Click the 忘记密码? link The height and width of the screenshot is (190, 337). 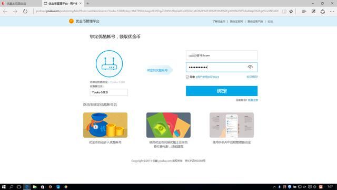tap(252, 77)
